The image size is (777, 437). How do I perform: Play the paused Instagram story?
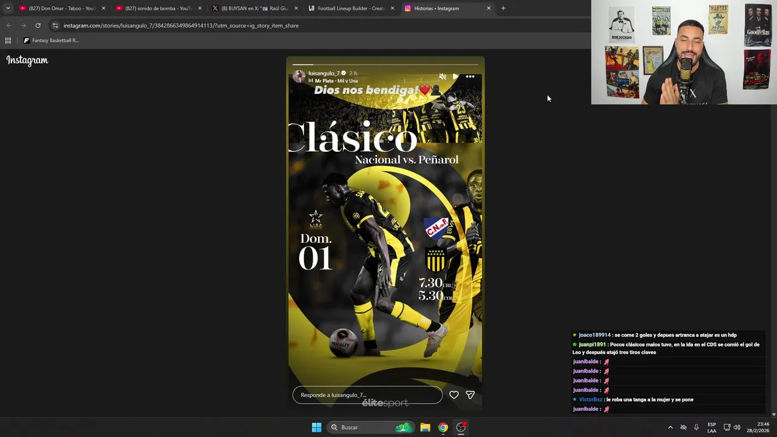click(456, 76)
